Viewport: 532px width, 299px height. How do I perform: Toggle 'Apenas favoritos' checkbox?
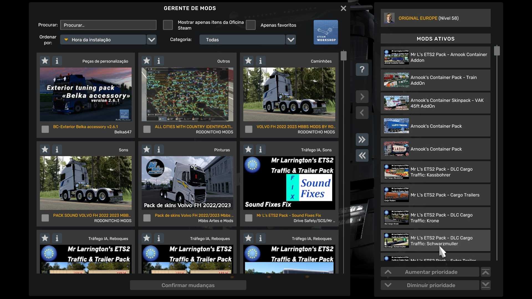point(250,25)
